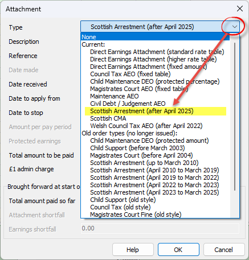The image size is (249, 260).
Task: Pick the Maintenance AEO option
Action: (115, 96)
